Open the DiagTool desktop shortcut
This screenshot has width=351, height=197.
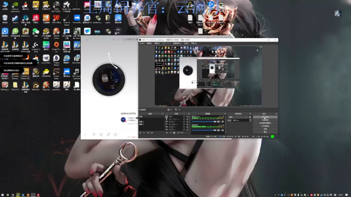click(x=46, y=86)
